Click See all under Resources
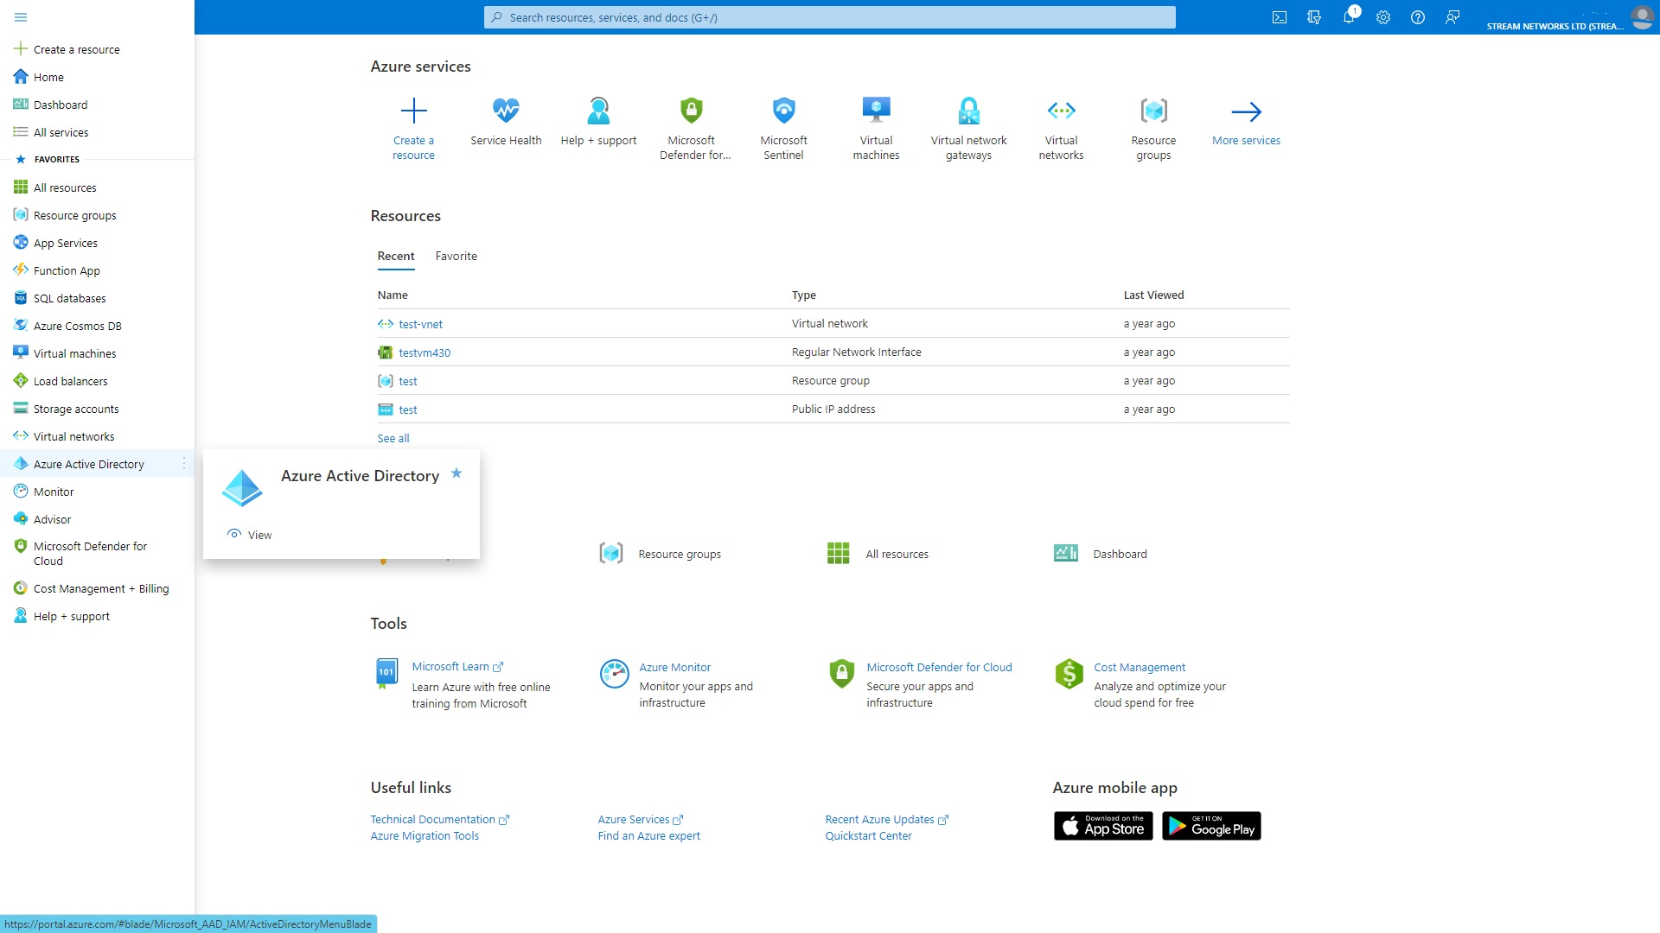Image resolution: width=1660 pixels, height=933 pixels. (x=393, y=438)
